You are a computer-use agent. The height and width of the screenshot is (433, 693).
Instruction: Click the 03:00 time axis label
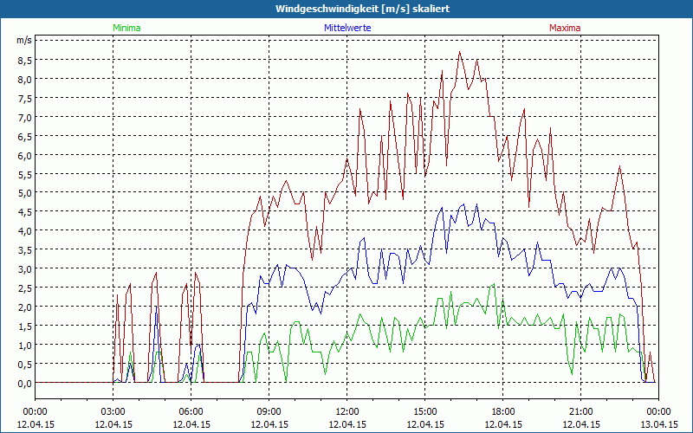[x=113, y=412]
